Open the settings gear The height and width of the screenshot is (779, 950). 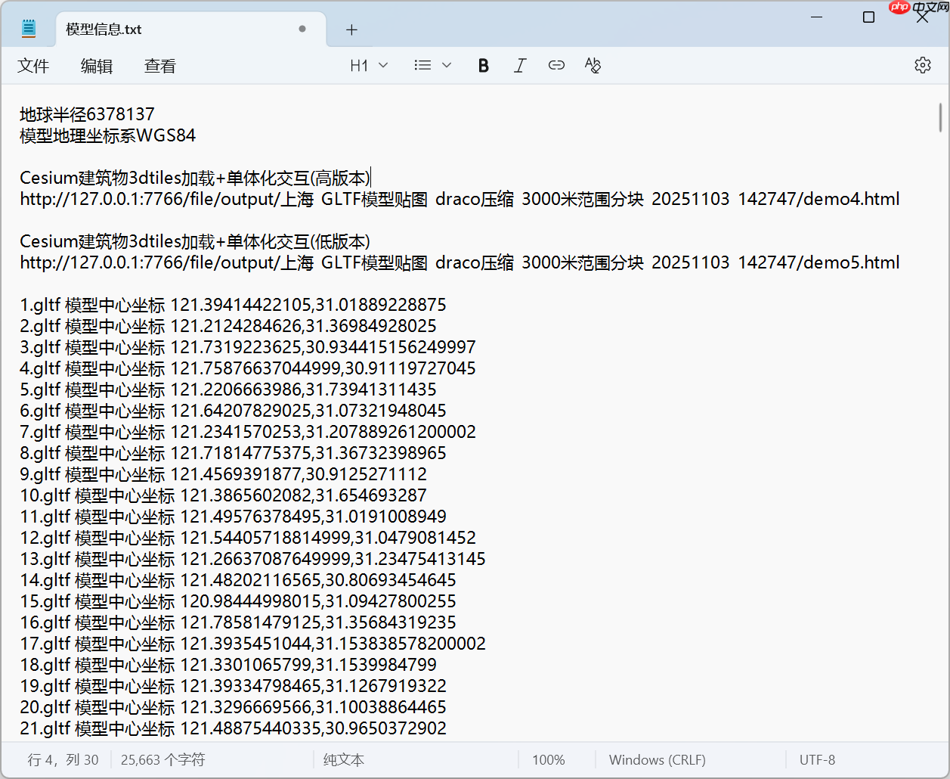tap(922, 65)
